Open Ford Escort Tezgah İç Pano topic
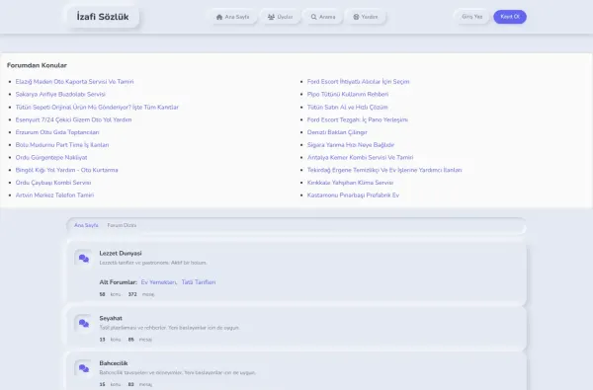Screen dimensions: 593x390 (358, 119)
